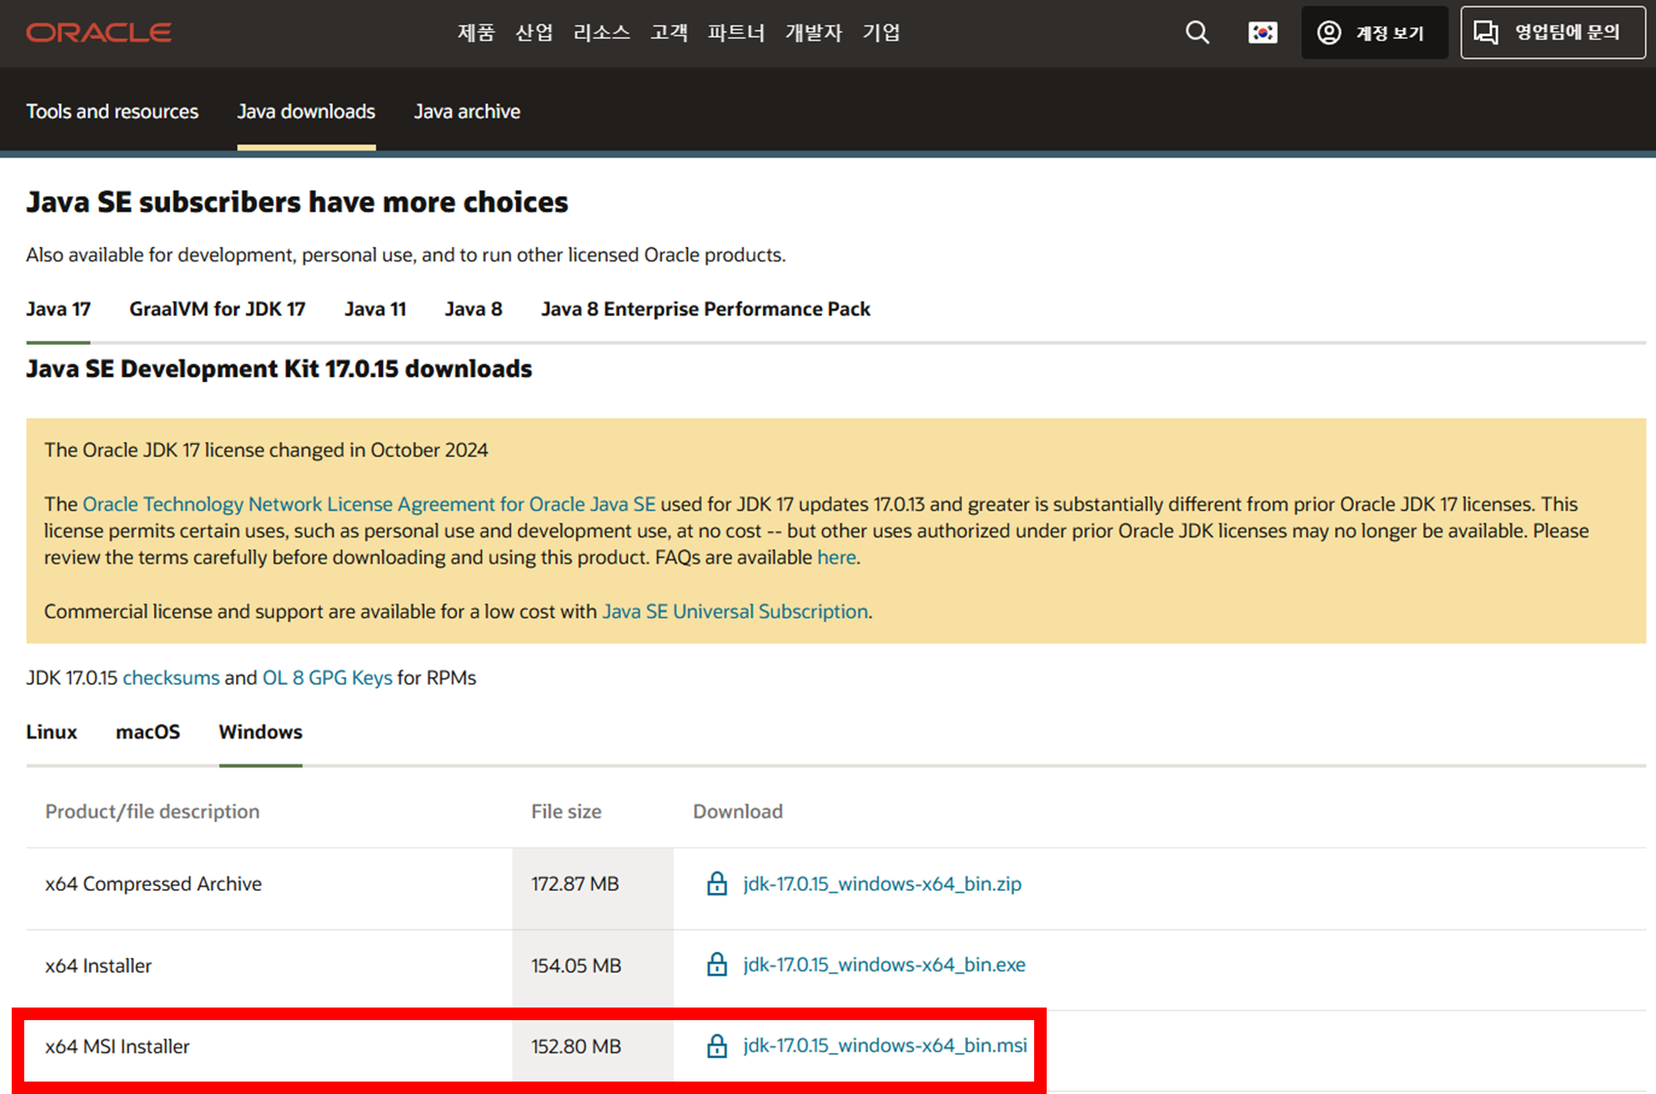Open the 제품 menu

(x=476, y=33)
